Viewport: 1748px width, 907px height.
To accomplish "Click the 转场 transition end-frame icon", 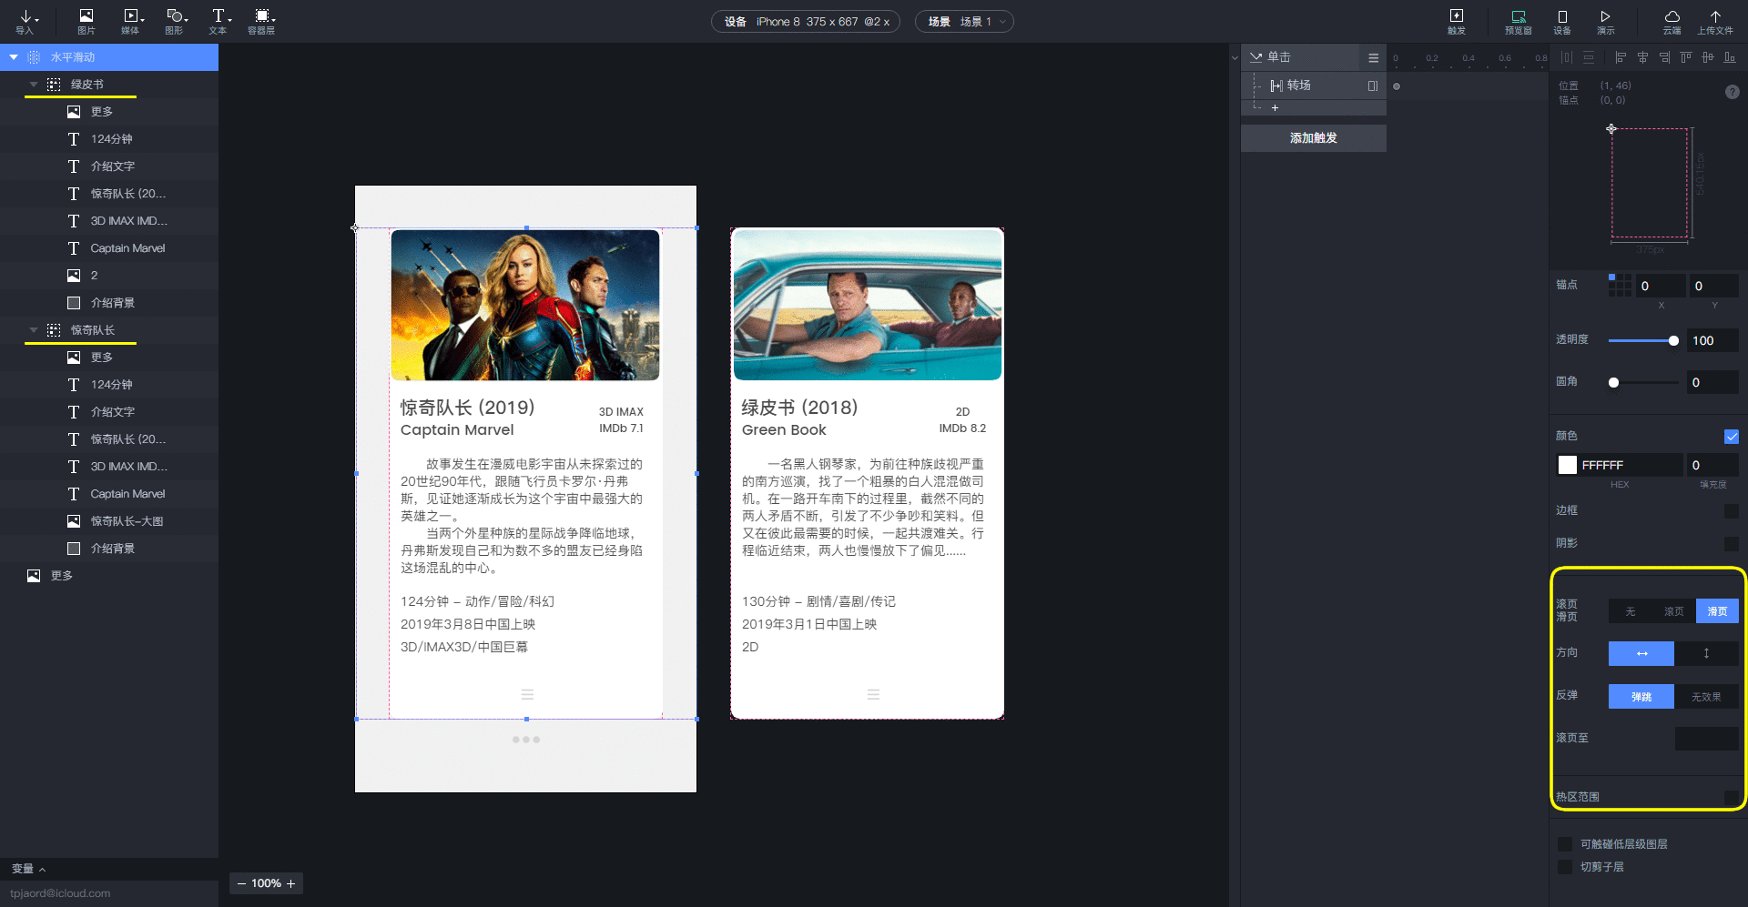I will 1373,86.
